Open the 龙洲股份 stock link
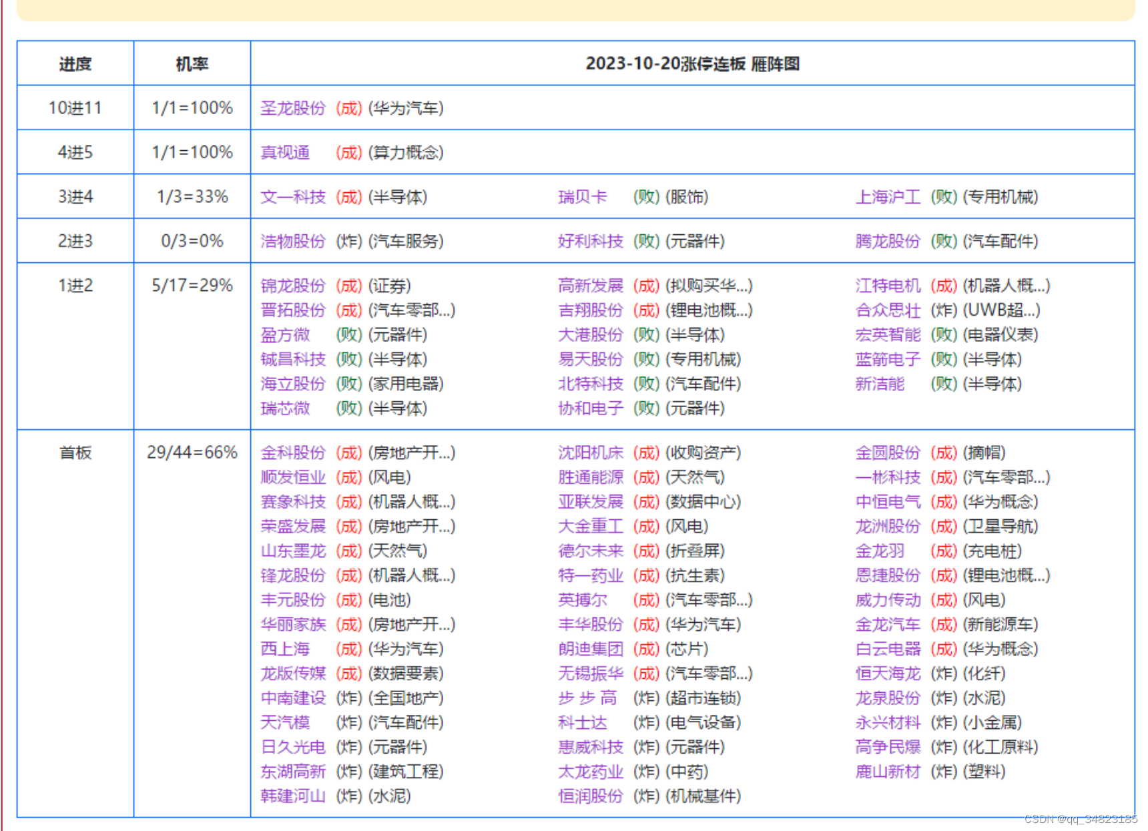This screenshot has width=1148, height=831. [x=888, y=527]
